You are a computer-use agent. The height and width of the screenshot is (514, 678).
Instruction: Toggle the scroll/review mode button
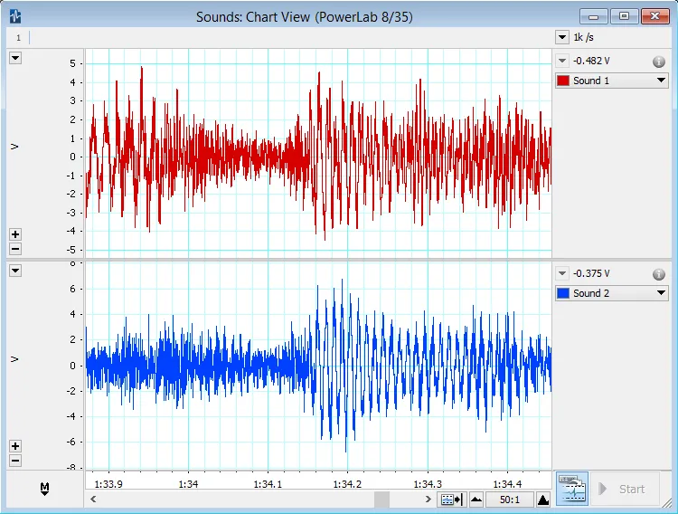coord(451,500)
